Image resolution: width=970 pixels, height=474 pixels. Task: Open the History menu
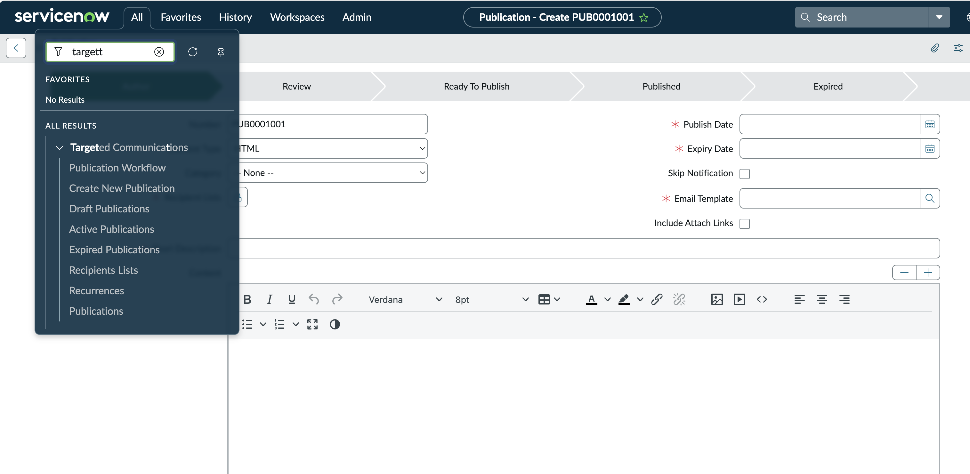(235, 17)
